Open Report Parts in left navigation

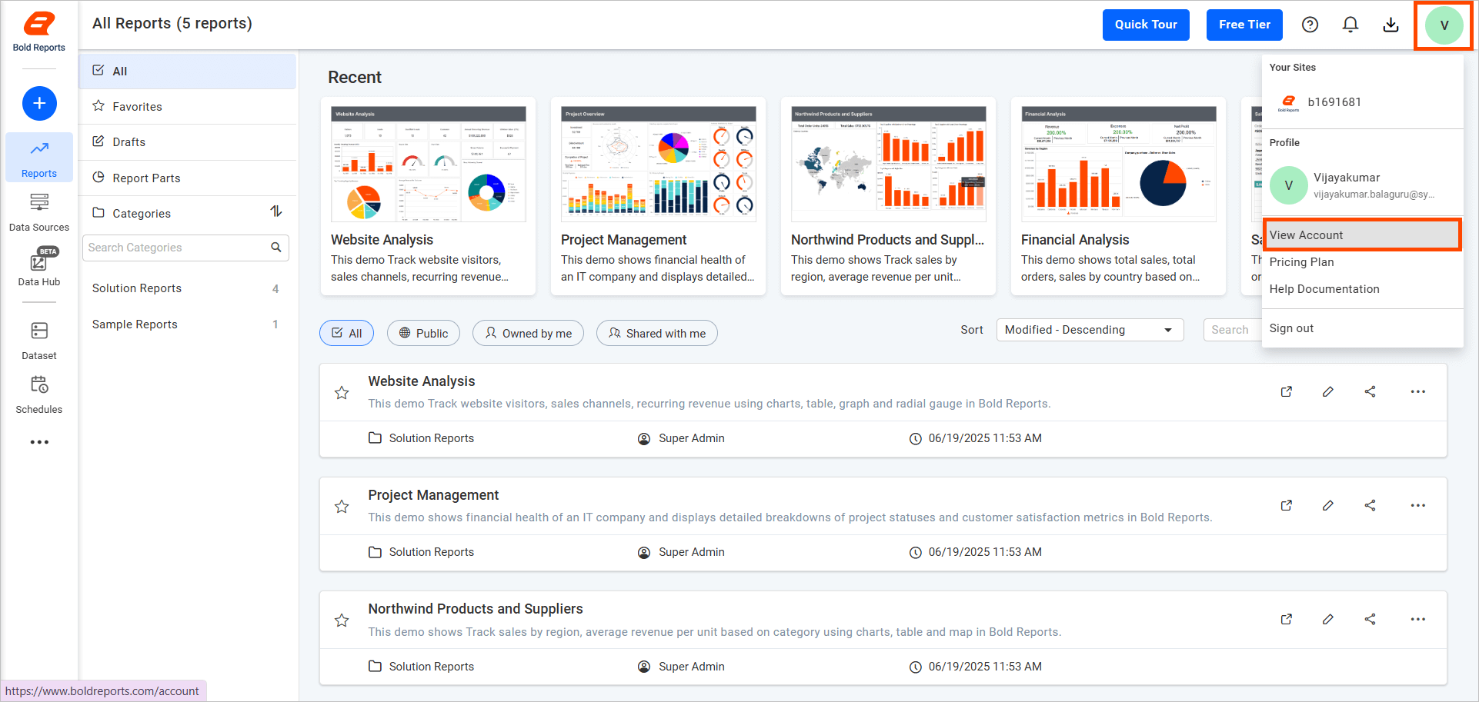click(x=188, y=178)
